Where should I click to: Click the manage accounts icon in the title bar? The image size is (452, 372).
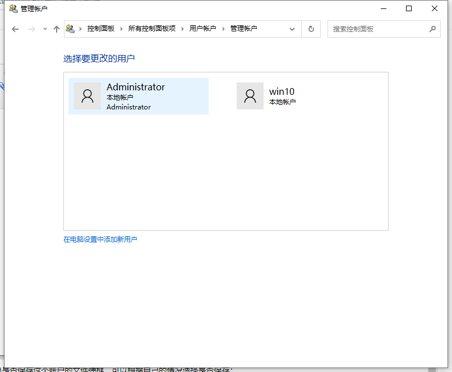[13, 8]
